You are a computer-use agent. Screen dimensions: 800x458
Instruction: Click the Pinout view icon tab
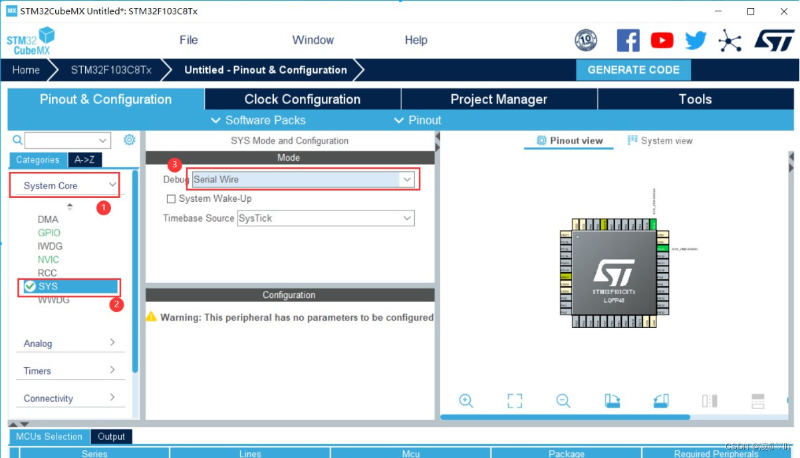tap(569, 141)
